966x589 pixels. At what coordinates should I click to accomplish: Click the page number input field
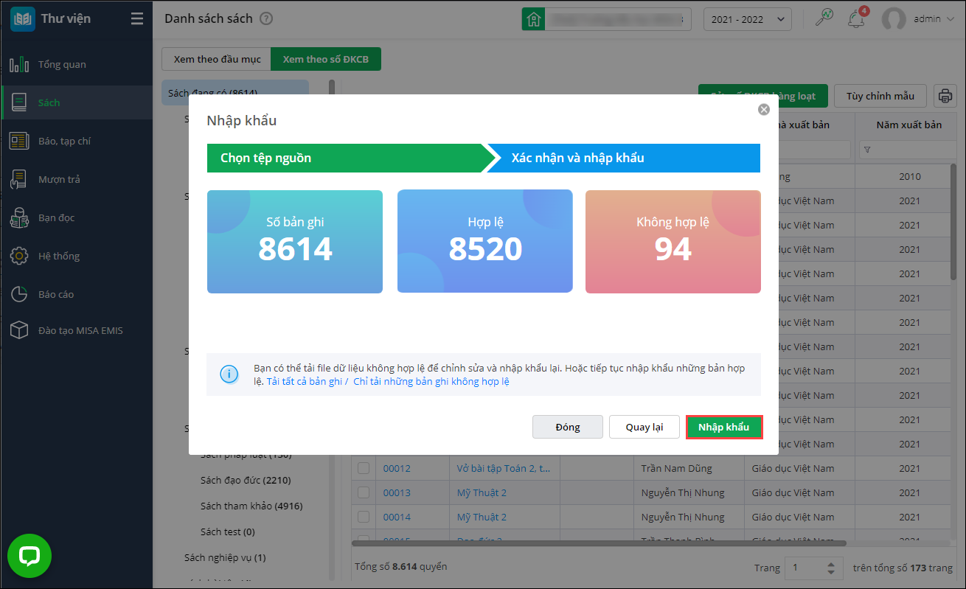tap(805, 568)
